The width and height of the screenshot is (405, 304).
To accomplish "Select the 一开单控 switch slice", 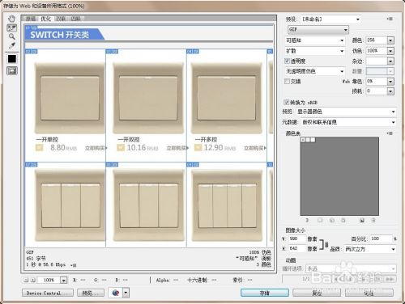I will pyautogui.click(x=65, y=106).
